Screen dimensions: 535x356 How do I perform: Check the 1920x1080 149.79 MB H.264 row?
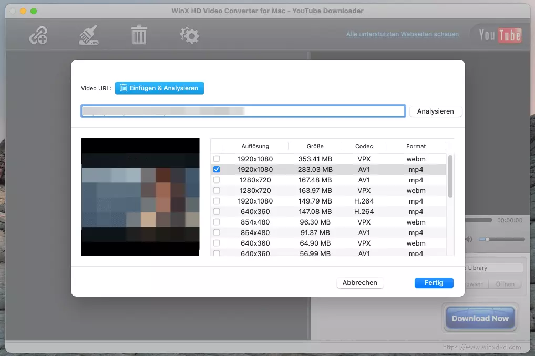[x=217, y=201]
